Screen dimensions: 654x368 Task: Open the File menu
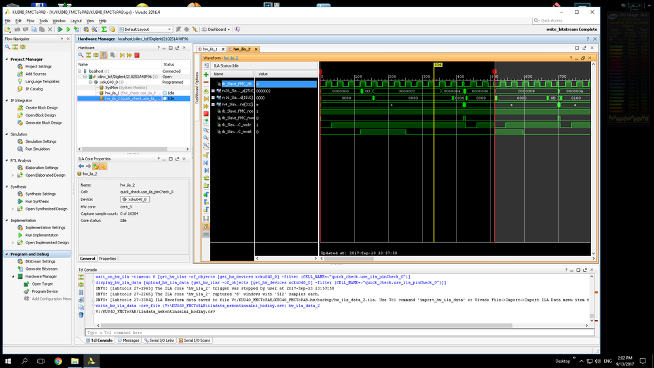click(7, 21)
